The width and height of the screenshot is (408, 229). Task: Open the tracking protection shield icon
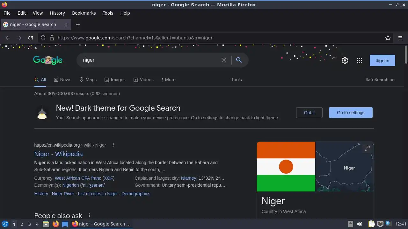tap(43, 38)
